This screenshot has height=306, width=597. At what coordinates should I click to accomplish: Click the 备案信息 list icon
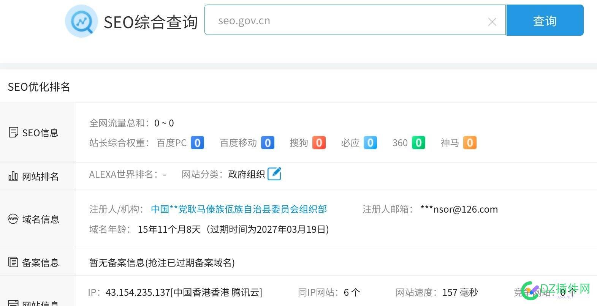coord(13,262)
